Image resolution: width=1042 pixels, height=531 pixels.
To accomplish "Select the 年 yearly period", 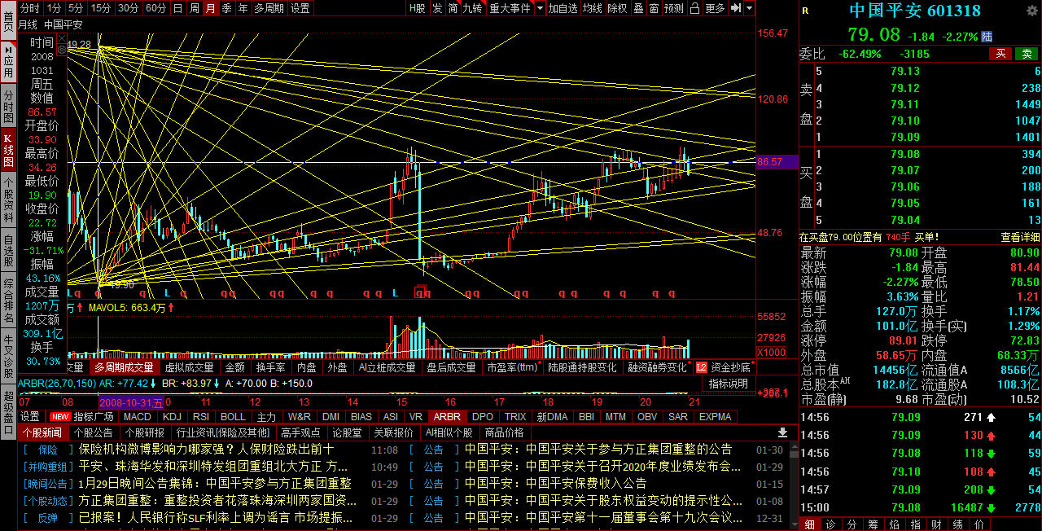I will pos(243,8).
